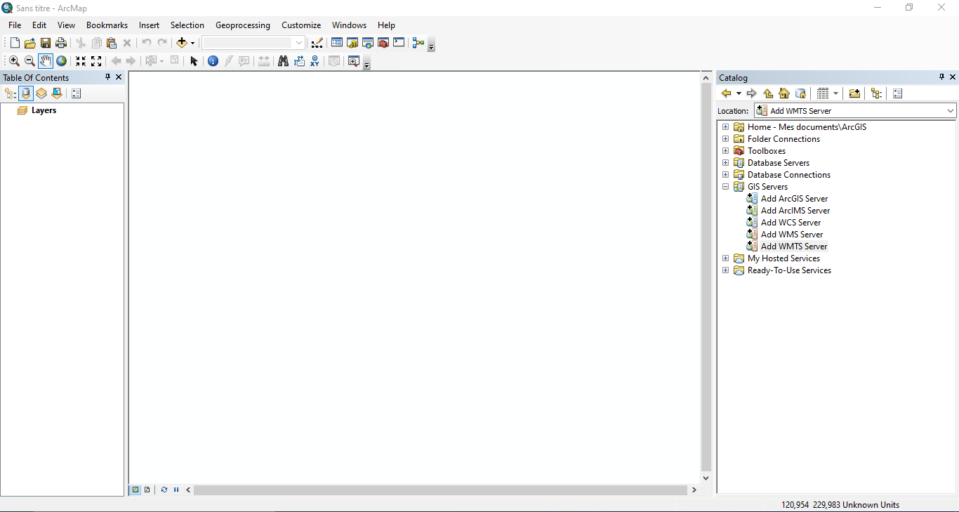Open Table Of Contents options icon
959x512 pixels.
[x=77, y=93]
